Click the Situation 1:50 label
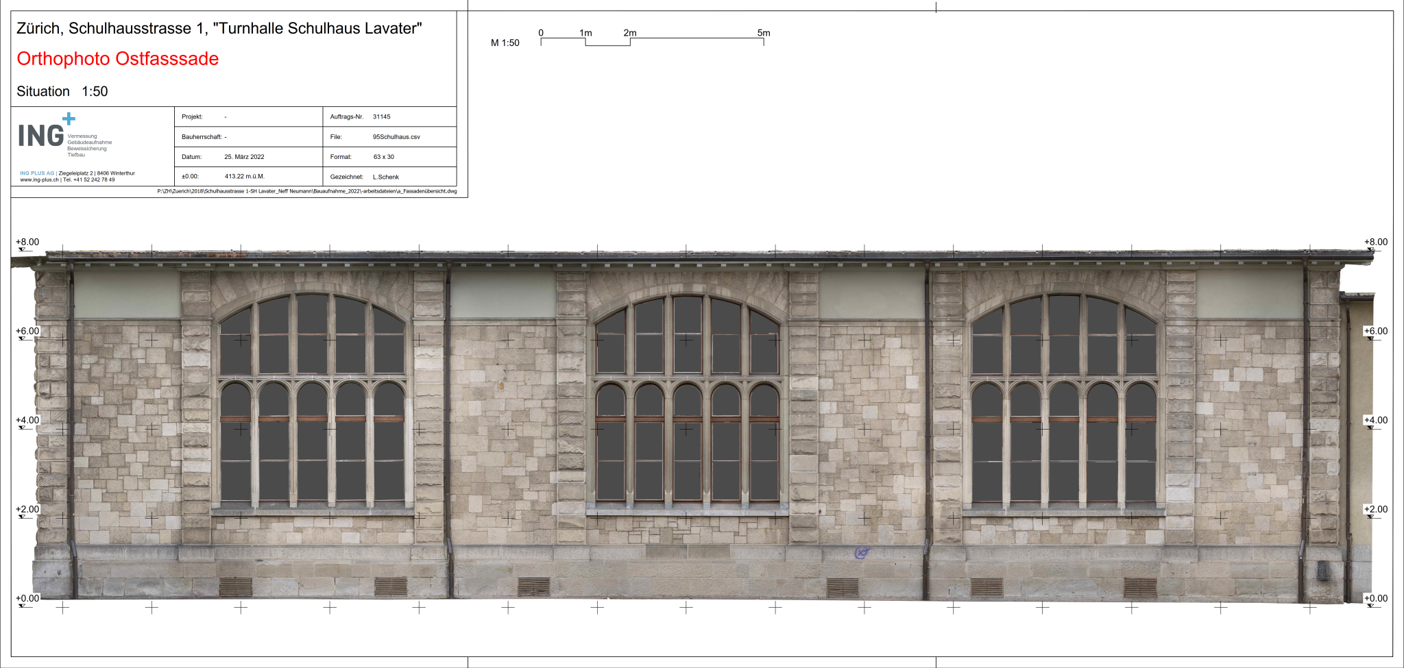This screenshot has width=1404, height=668. tap(62, 92)
